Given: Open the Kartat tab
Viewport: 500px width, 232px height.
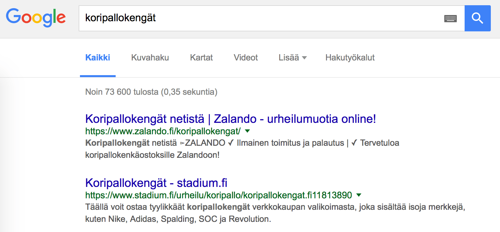Looking at the screenshot, I should click(x=202, y=58).
